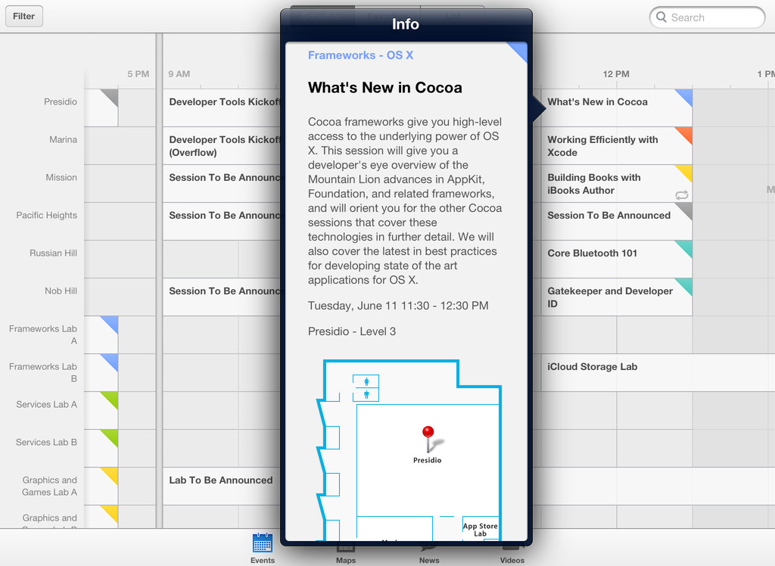Viewport: 775px width, 566px height.
Task: Focus the Search field
Action: [x=708, y=17]
